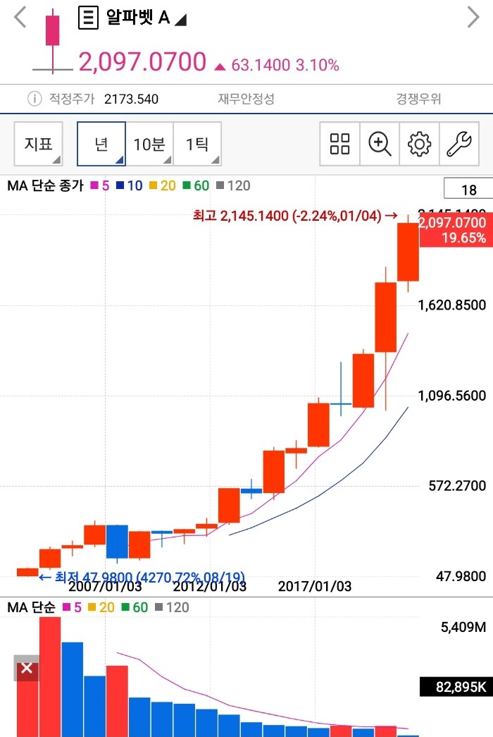
Task: Open the stock list menu icon
Action: pyautogui.click(x=88, y=18)
